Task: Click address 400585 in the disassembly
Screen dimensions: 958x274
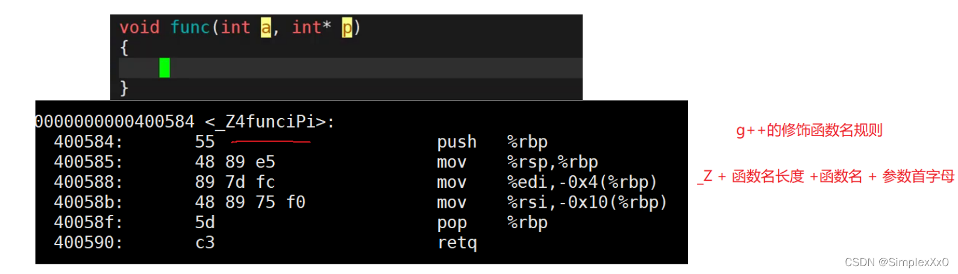Action: tap(88, 162)
